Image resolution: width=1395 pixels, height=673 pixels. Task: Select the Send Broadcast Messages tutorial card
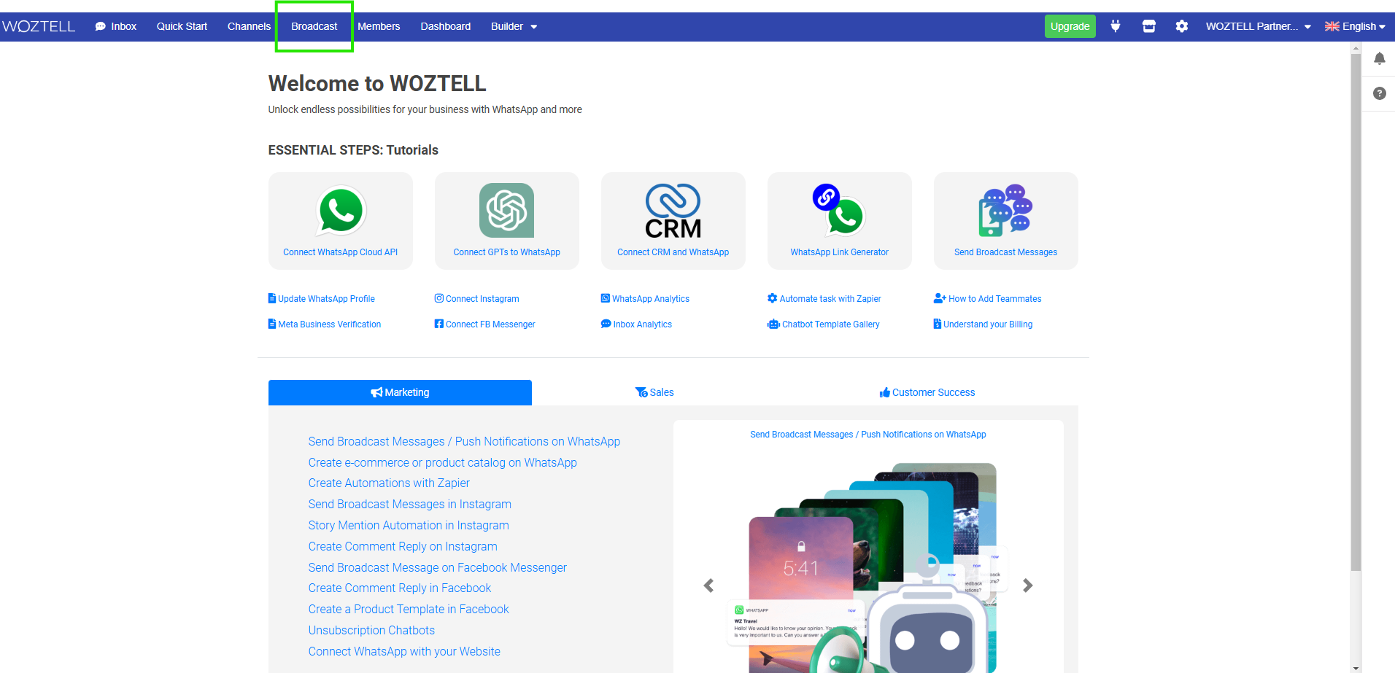pyautogui.click(x=1005, y=220)
